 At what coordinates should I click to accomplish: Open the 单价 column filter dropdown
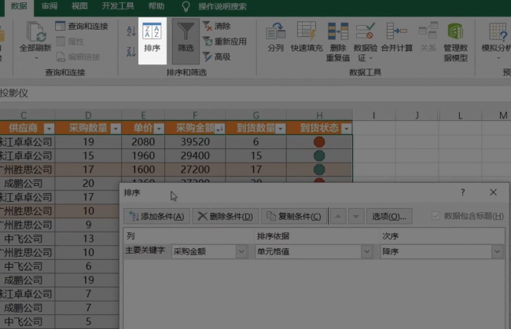click(159, 129)
